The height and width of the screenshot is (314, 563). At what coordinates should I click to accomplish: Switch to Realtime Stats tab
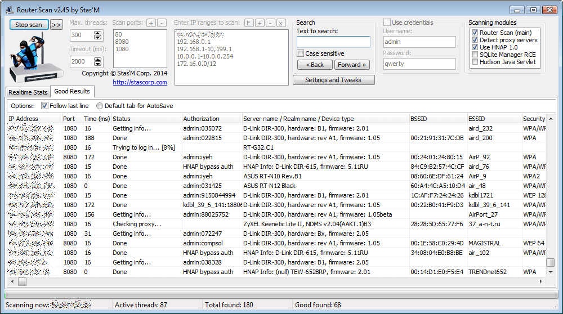(28, 92)
